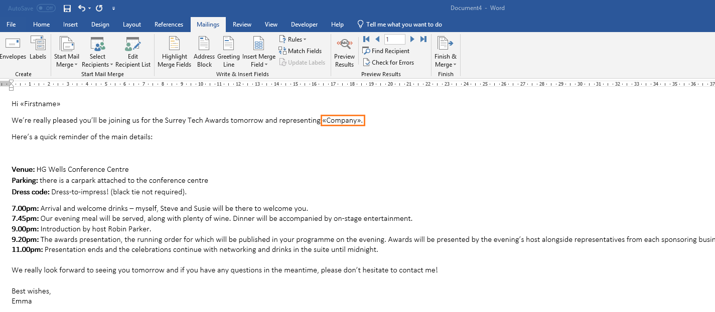Toggle Preview Results

tap(344, 52)
